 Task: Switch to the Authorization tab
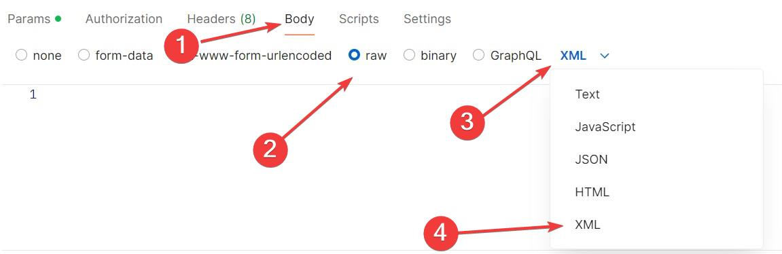pos(124,19)
